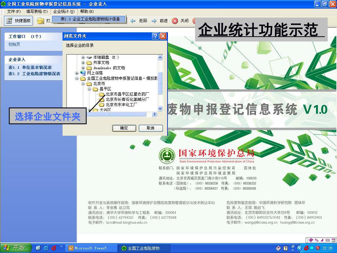Click the first quick launch icon beside Start
This screenshot has height=253, width=337.
(38, 248)
